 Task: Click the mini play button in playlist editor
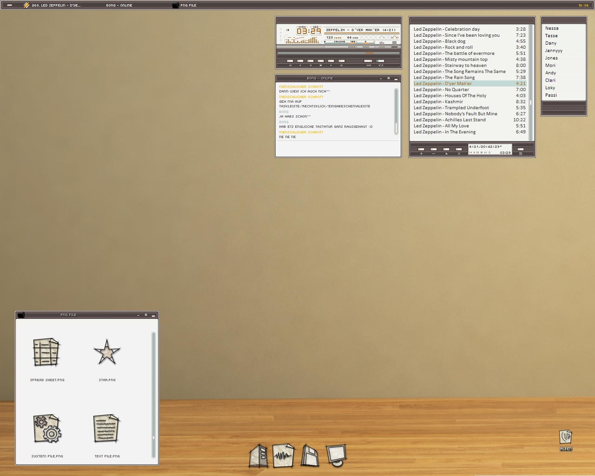click(x=474, y=152)
